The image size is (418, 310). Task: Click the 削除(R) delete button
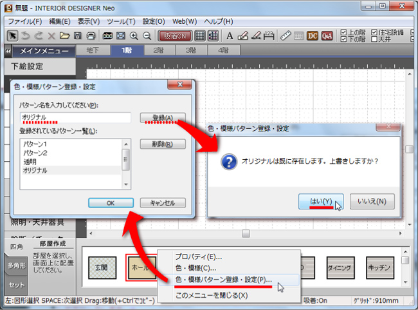163,144
